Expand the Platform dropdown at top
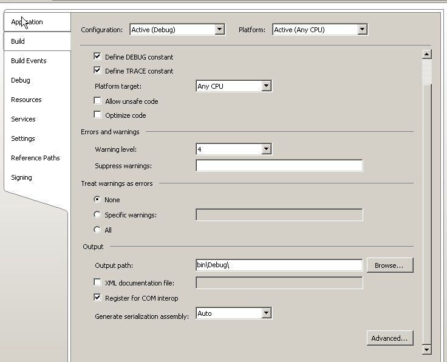Screen dimensions: 447x362 320,29
